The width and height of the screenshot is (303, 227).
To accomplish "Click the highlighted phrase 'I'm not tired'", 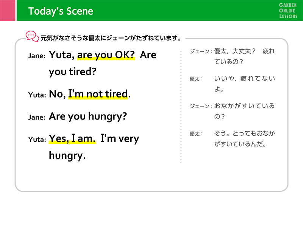I will coord(98,94).
